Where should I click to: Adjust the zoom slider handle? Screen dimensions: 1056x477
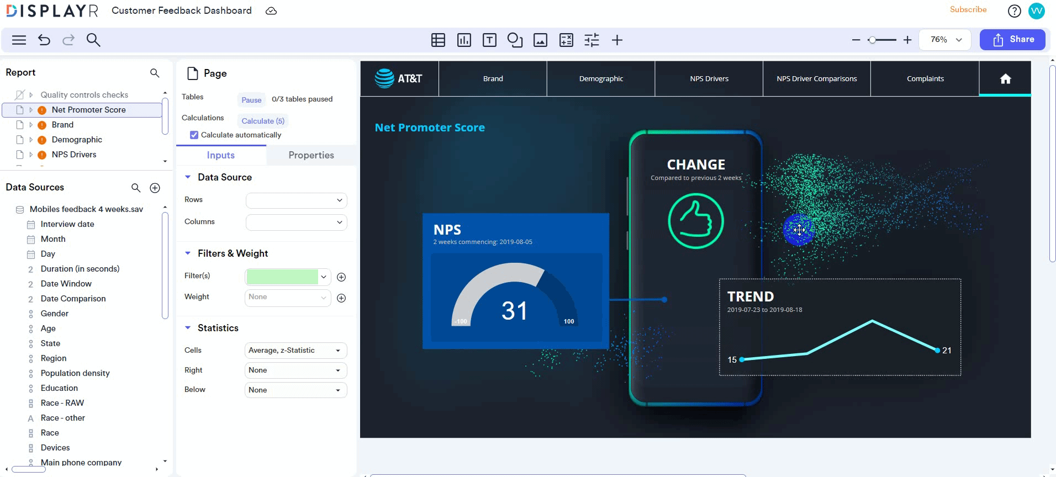[872, 40]
